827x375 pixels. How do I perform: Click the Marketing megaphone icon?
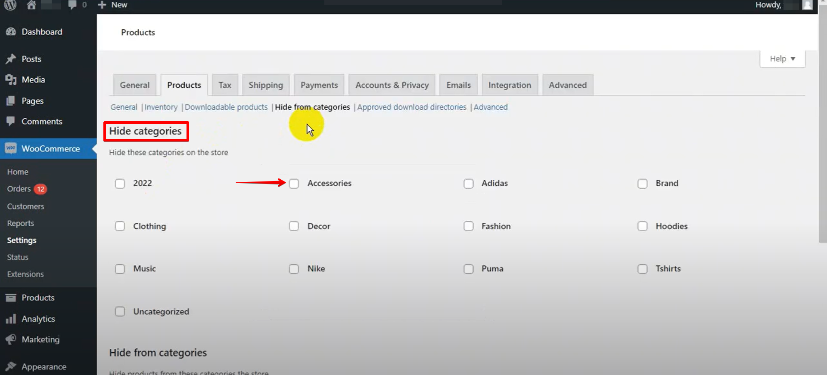pos(11,339)
